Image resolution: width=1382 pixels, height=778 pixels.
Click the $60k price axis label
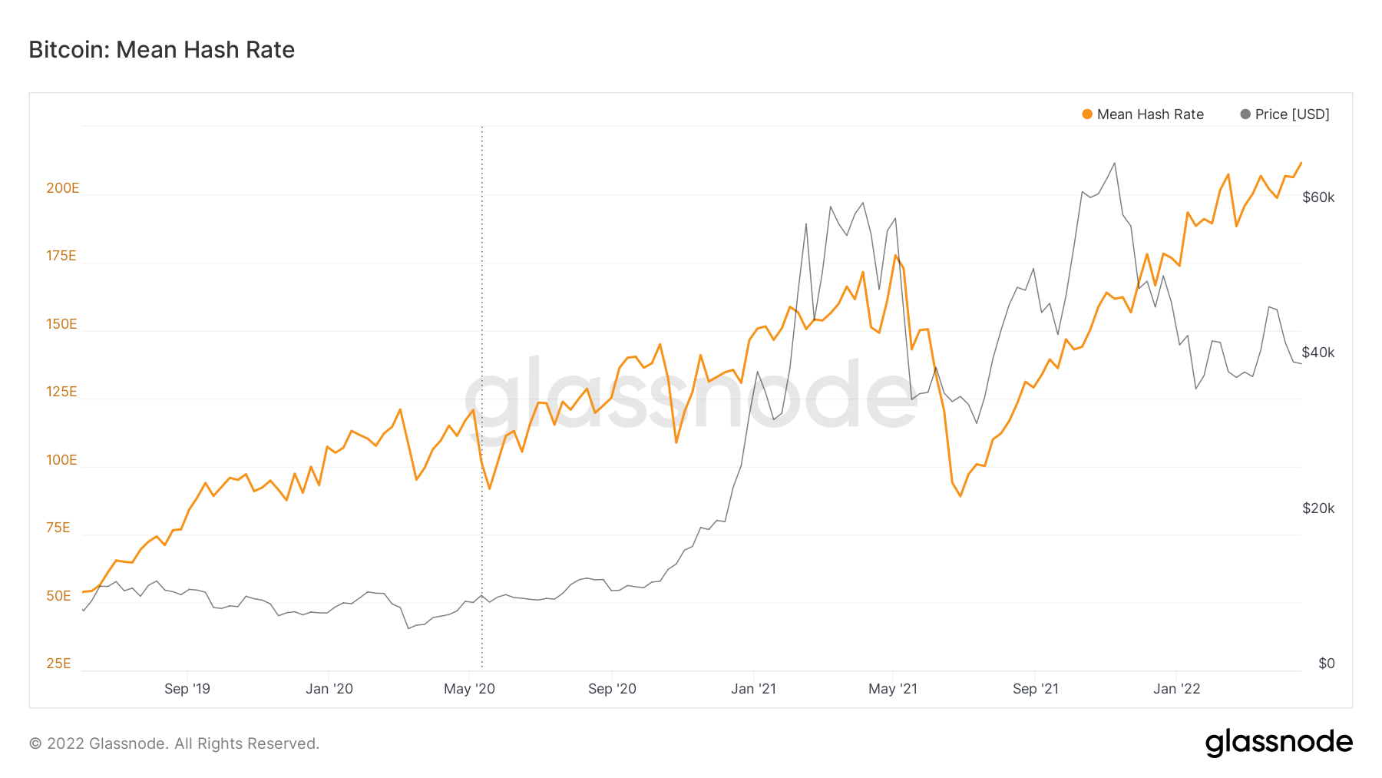(x=1318, y=197)
